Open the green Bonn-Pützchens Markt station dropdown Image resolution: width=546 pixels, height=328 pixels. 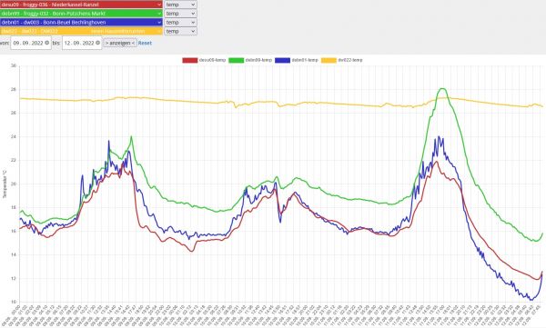coord(81,14)
